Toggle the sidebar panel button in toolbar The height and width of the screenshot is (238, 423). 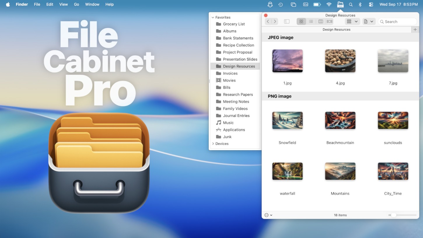[287, 21]
